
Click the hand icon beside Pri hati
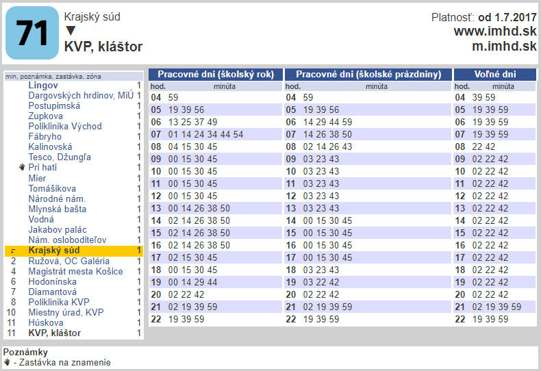22,168
